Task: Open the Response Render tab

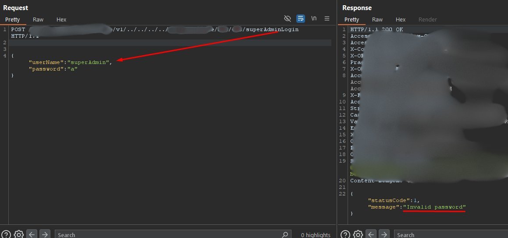Action: point(428,19)
